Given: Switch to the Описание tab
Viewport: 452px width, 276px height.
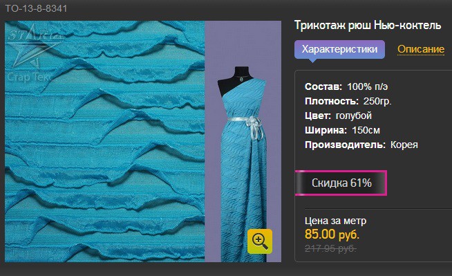Looking at the screenshot, I should [x=421, y=49].
